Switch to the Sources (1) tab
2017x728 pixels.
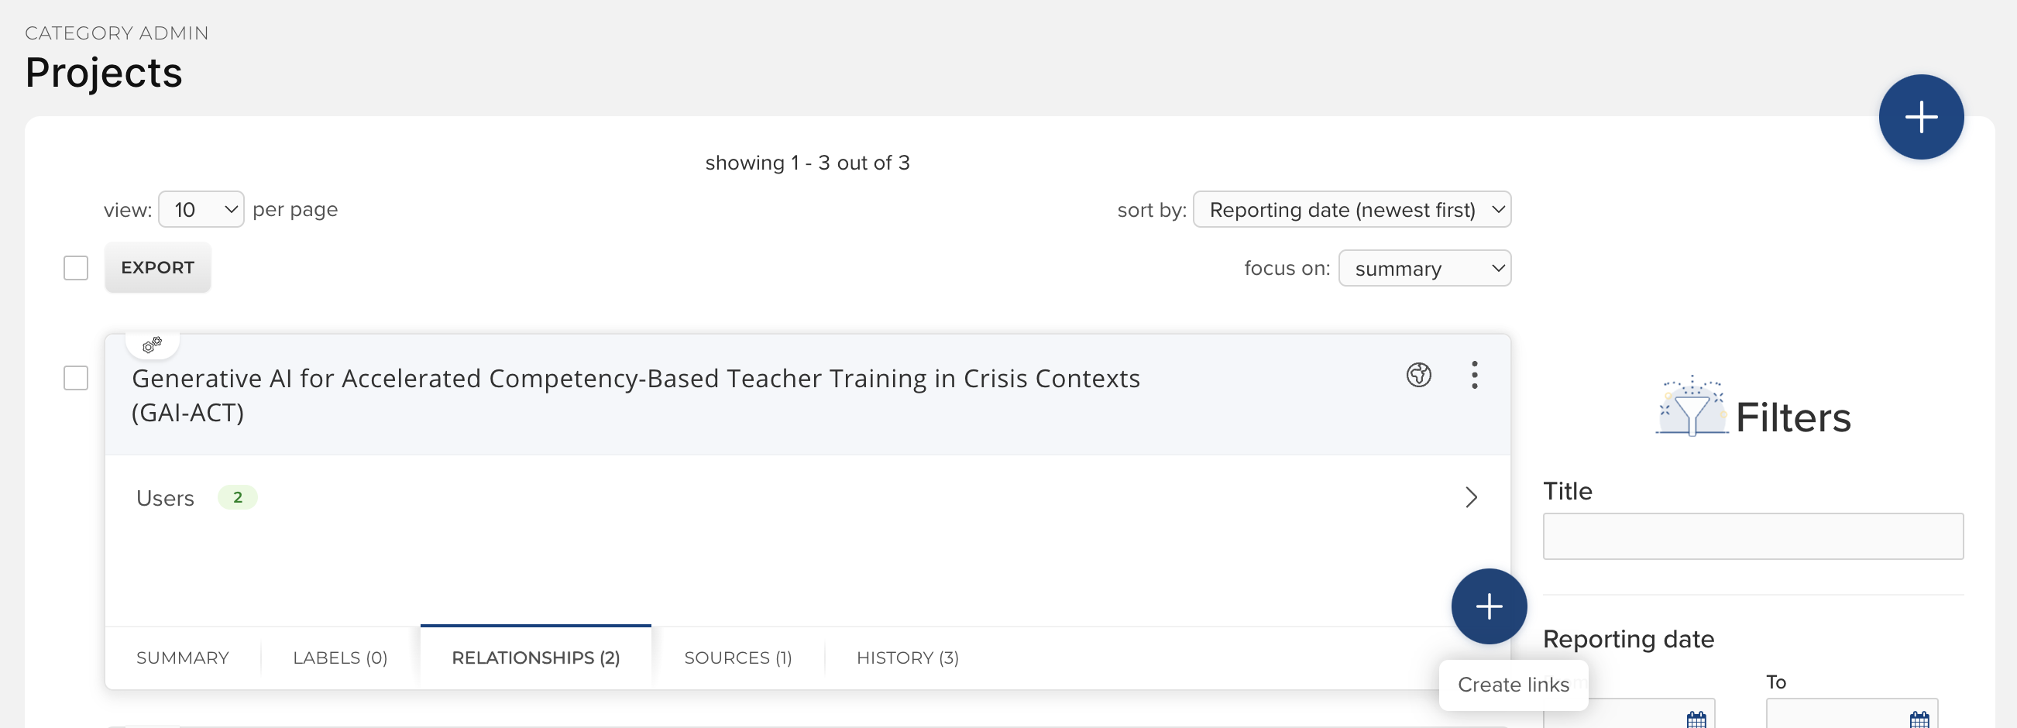pyautogui.click(x=737, y=658)
